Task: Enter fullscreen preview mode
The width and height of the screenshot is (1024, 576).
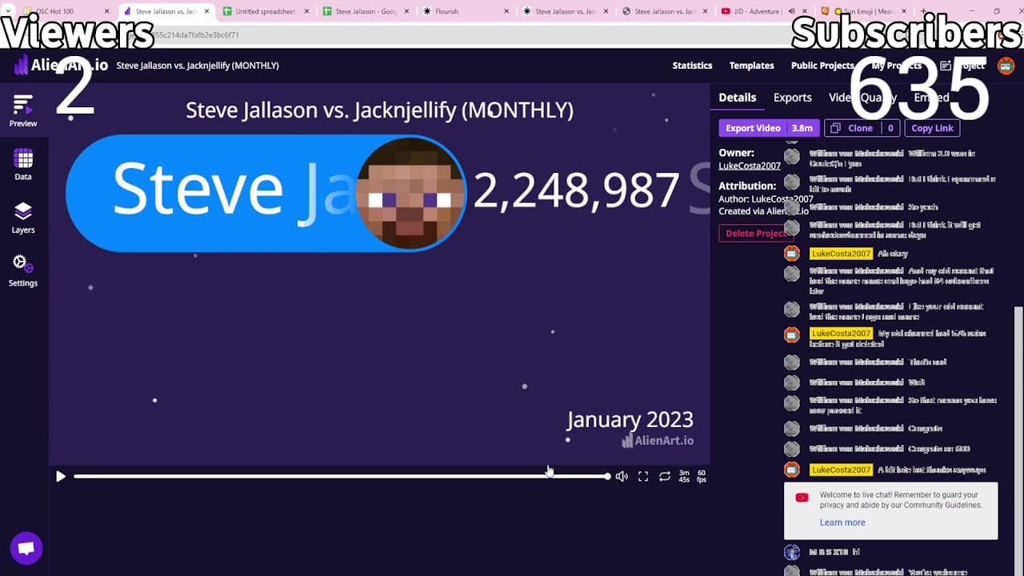Action: (x=643, y=476)
